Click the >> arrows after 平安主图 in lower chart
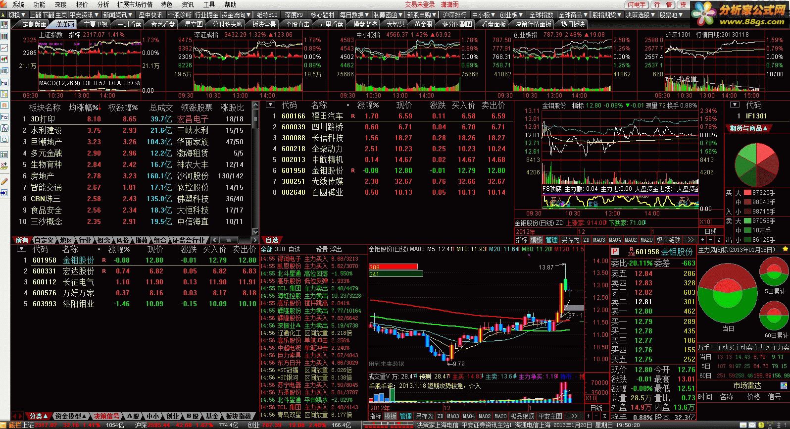The image size is (790, 429). 574,416
